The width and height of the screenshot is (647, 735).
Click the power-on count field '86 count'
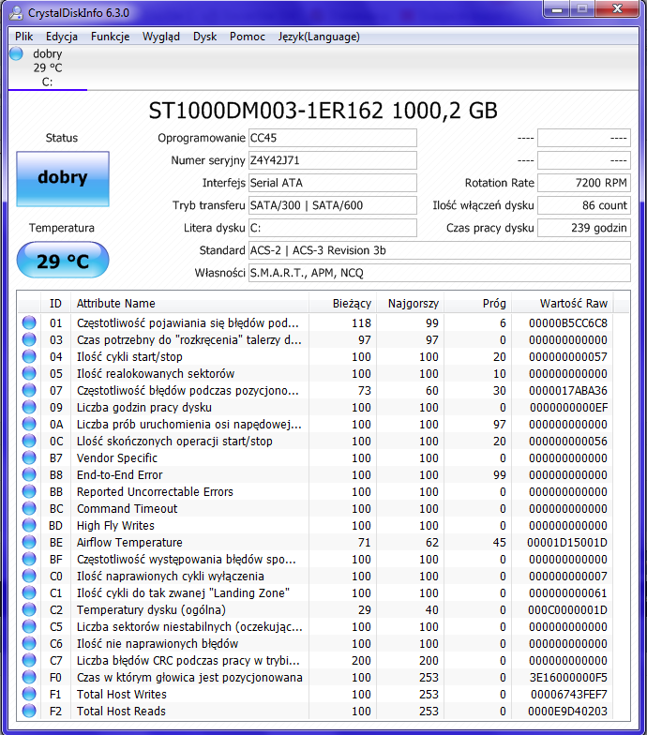(x=583, y=205)
